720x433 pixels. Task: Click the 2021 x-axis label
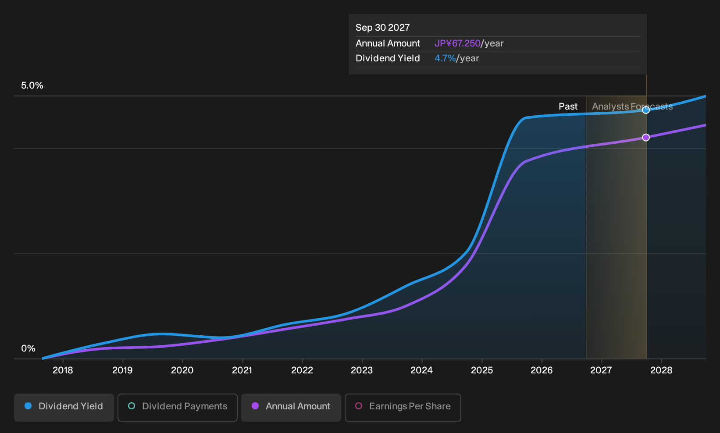tap(242, 370)
